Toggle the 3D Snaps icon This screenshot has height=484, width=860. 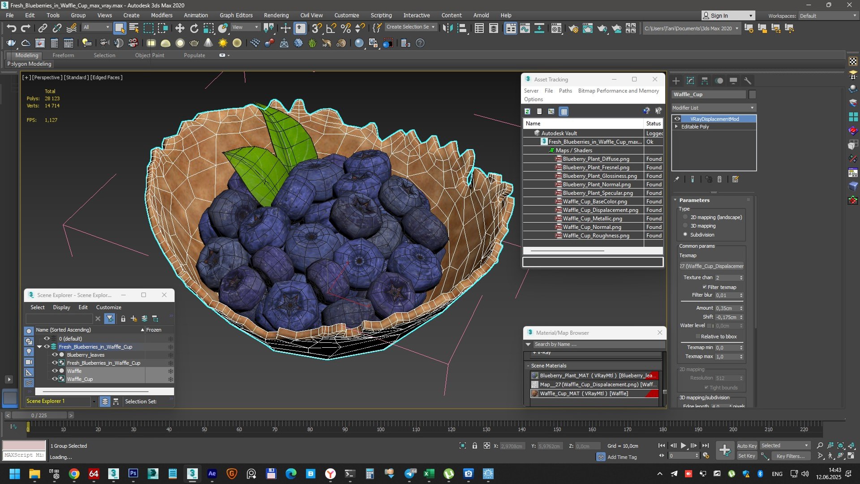[x=317, y=28]
